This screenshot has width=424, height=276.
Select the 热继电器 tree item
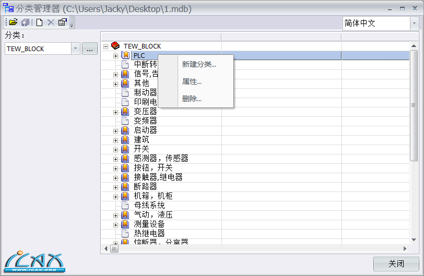point(149,233)
